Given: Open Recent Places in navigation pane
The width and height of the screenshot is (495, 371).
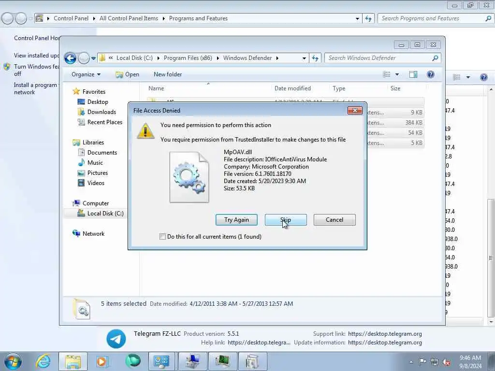Looking at the screenshot, I should (x=105, y=122).
